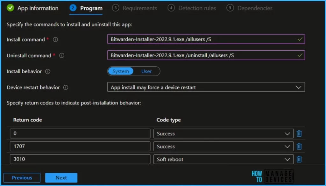
Task: Click the Install behavior label
Action: pos(24,71)
